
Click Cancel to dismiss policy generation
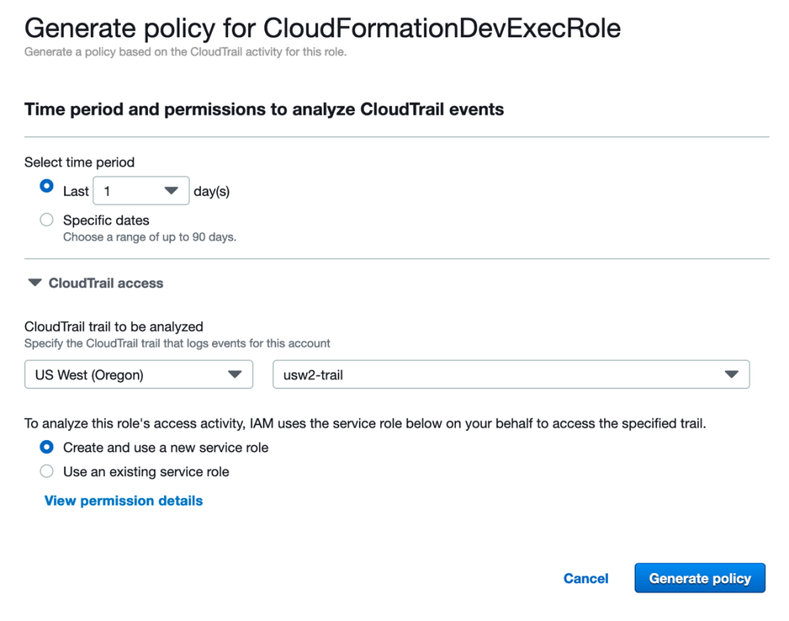click(x=586, y=579)
